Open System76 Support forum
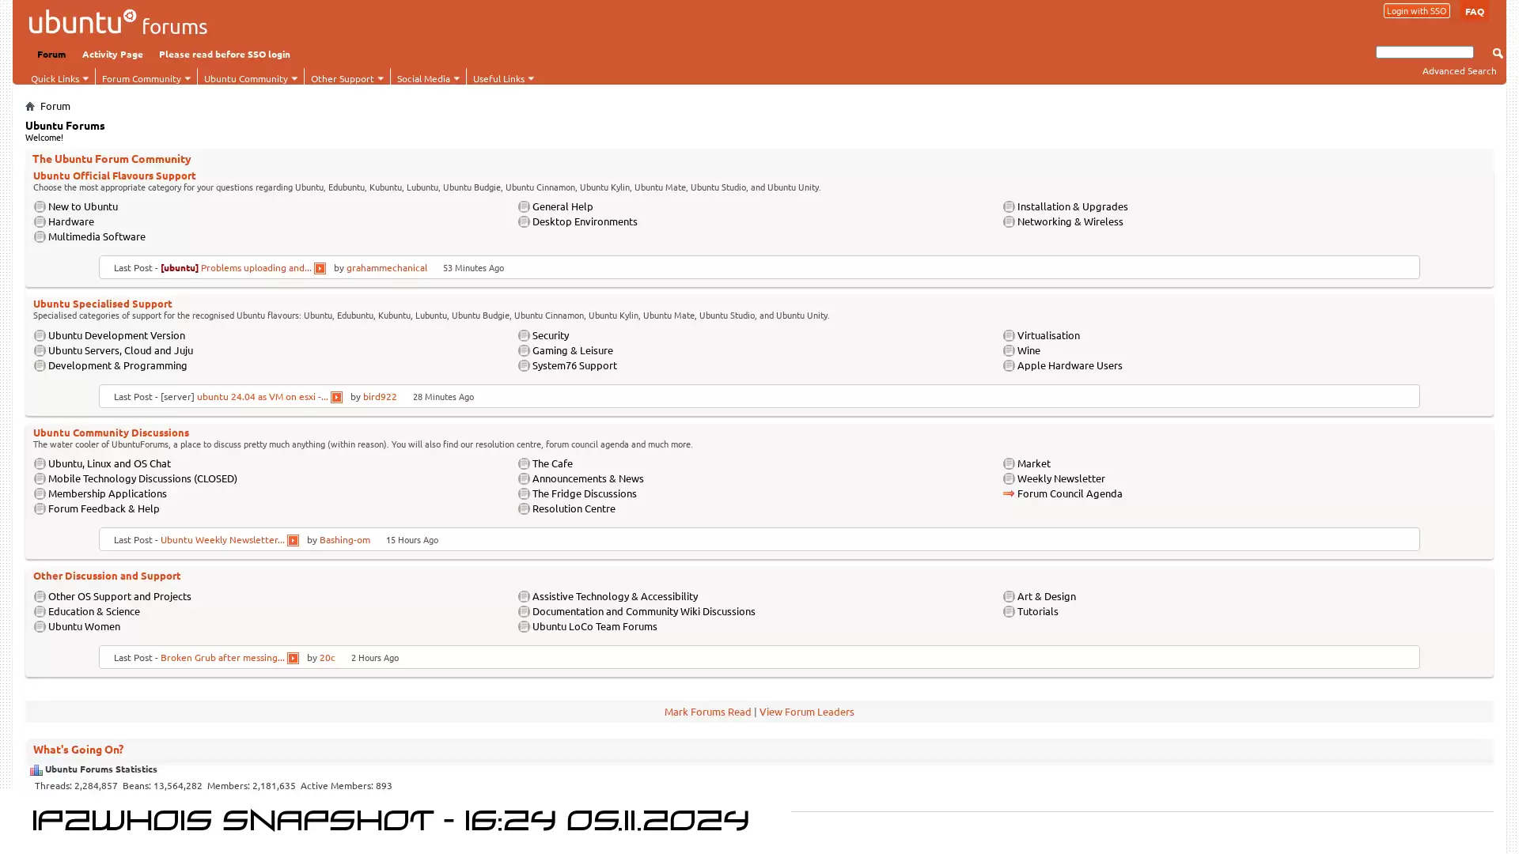This screenshot has width=1519, height=854. tap(574, 366)
